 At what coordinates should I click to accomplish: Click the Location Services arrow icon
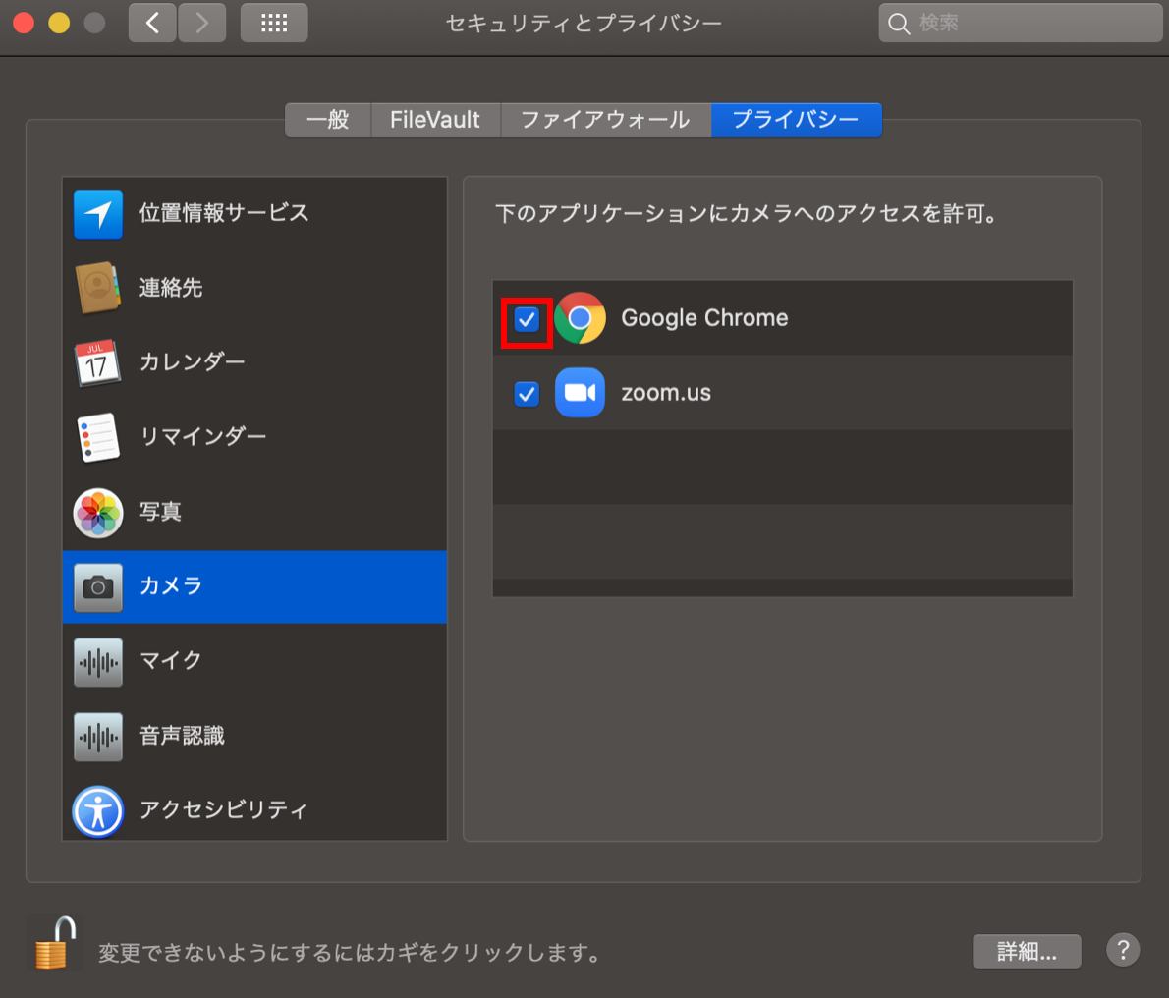pyautogui.click(x=98, y=214)
